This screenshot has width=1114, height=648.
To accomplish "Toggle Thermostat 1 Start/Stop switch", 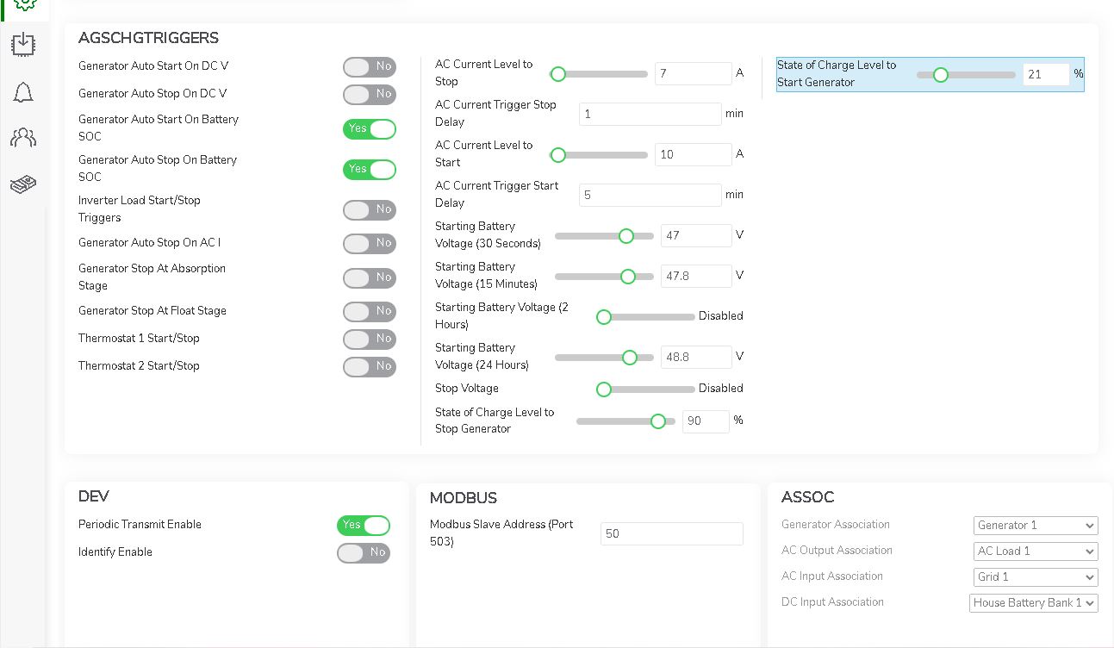I will click(369, 340).
